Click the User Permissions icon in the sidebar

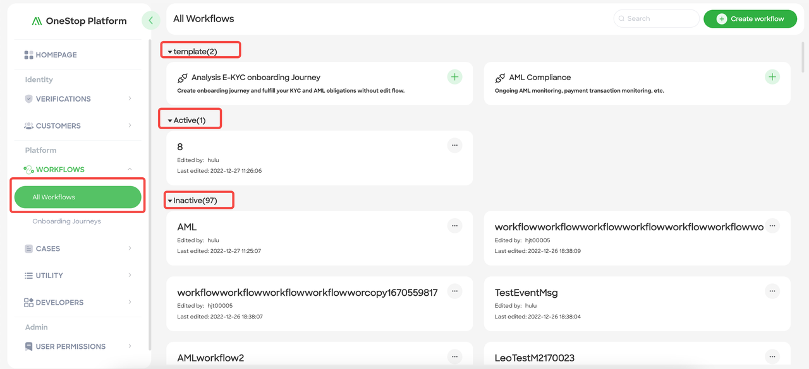click(28, 346)
